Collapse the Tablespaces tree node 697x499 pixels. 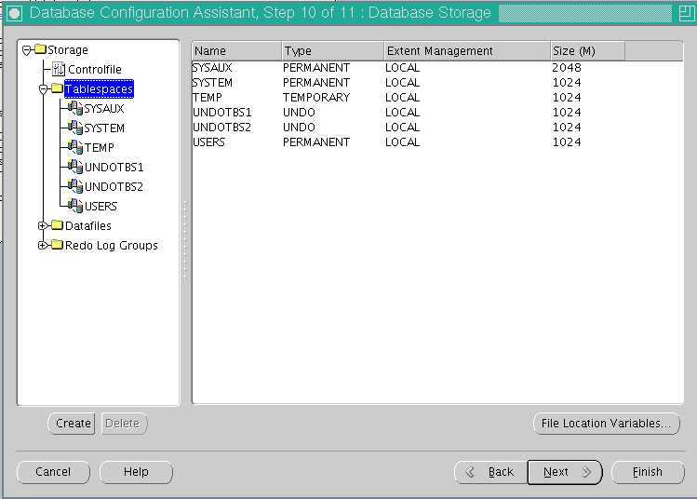(43, 89)
